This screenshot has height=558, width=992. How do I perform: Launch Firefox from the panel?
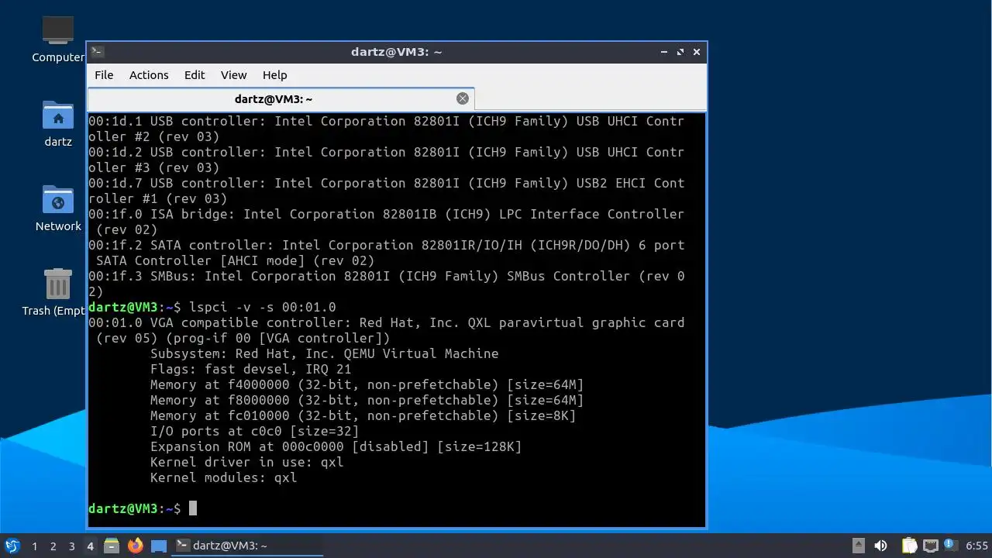point(136,546)
